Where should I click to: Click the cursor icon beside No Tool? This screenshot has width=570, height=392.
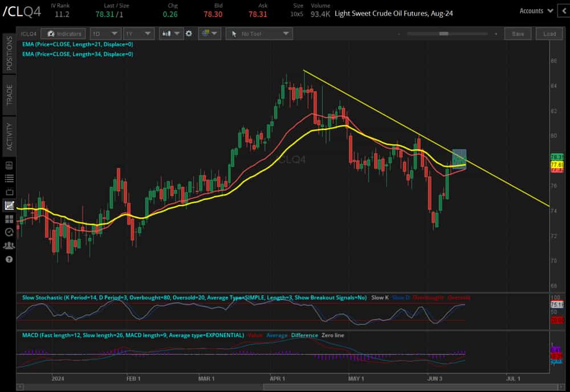coord(235,34)
